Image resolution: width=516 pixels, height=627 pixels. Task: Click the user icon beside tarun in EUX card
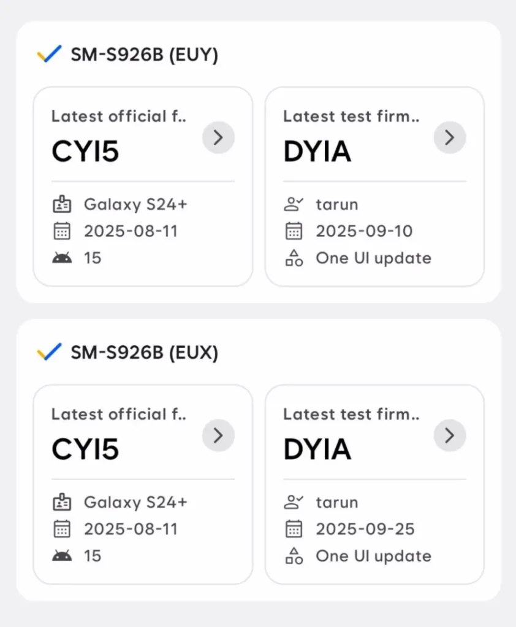pos(294,502)
